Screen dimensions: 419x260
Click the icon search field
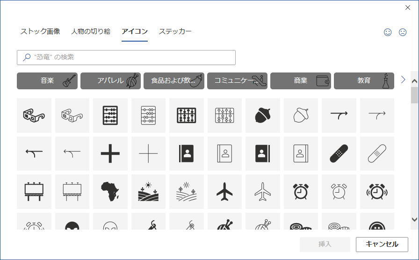tap(126, 58)
